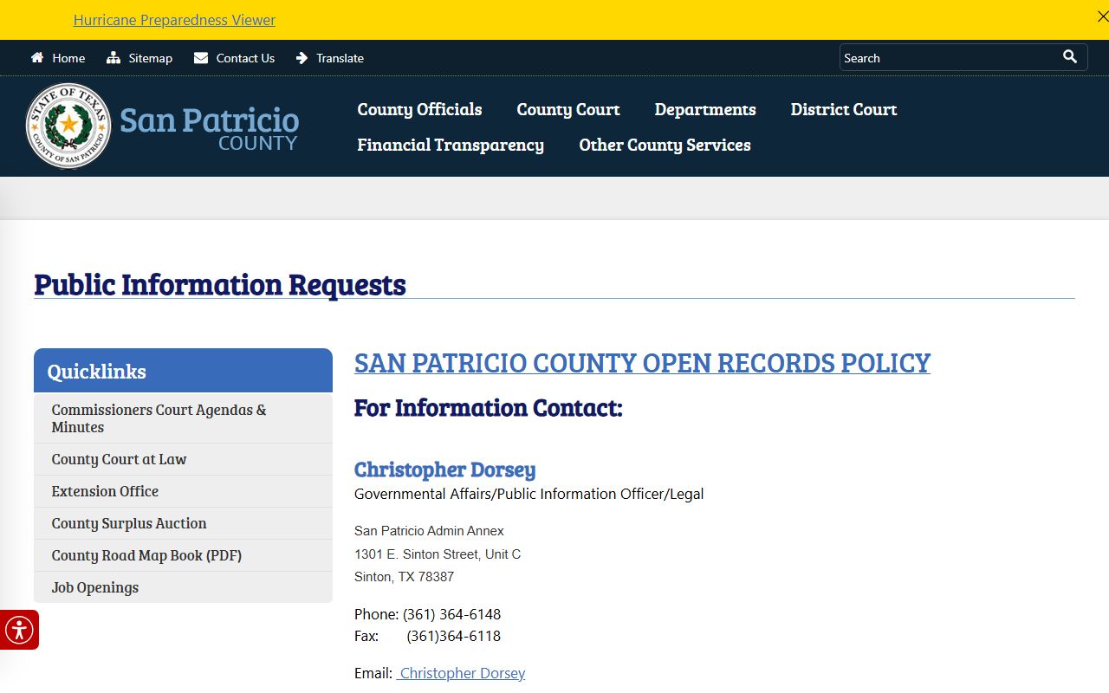
Task: Open the County Court menu
Action: pyautogui.click(x=568, y=109)
